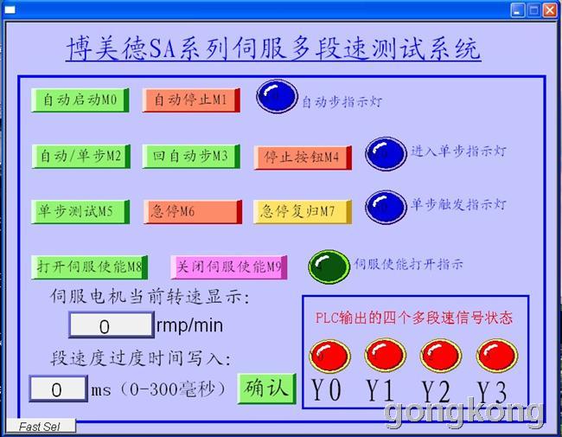Click the red Y1 signal lamp

[386, 355]
